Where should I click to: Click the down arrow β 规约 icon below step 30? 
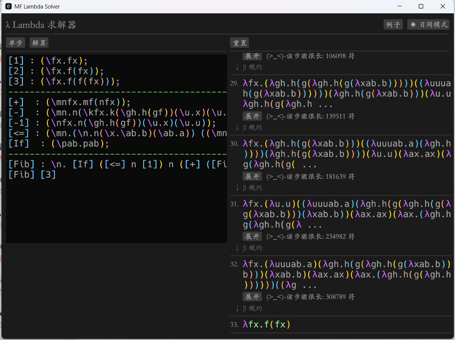pos(237,188)
